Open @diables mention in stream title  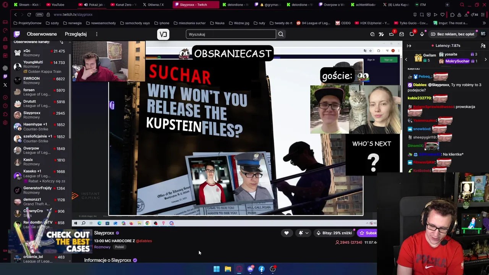tap(144, 241)
